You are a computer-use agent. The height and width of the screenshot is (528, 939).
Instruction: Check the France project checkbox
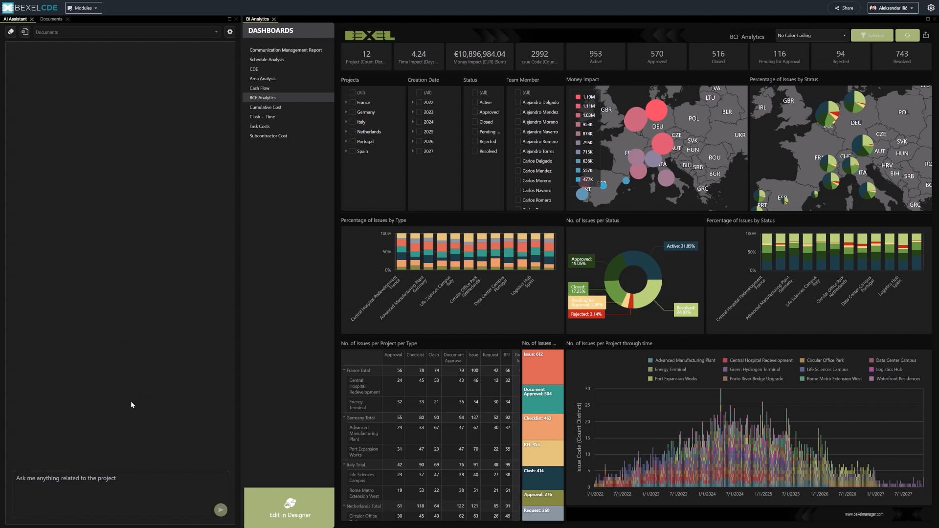click(x=353, y=102)
